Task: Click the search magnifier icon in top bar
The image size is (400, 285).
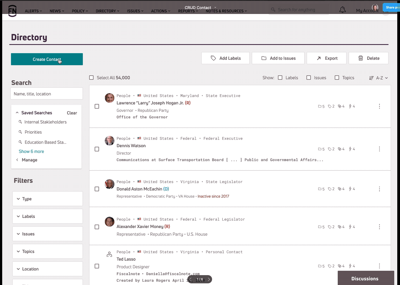Action: pyautogui.click(x=273, y=10)
